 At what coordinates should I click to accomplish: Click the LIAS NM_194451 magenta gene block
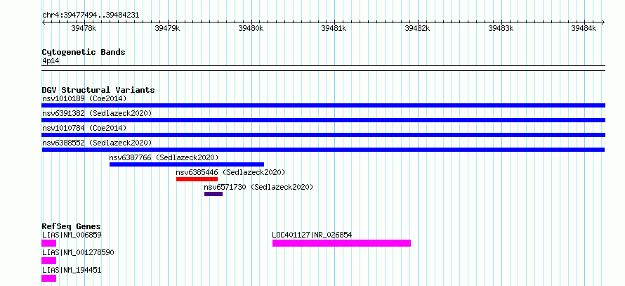(x=48, y=278)
